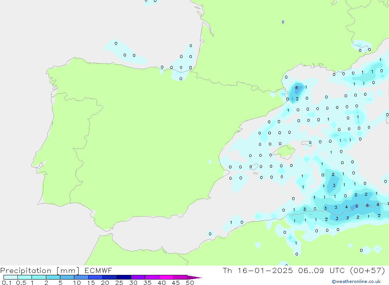Click the '0.1' legend scale label

pyautogui.click(x=7, y=283)
